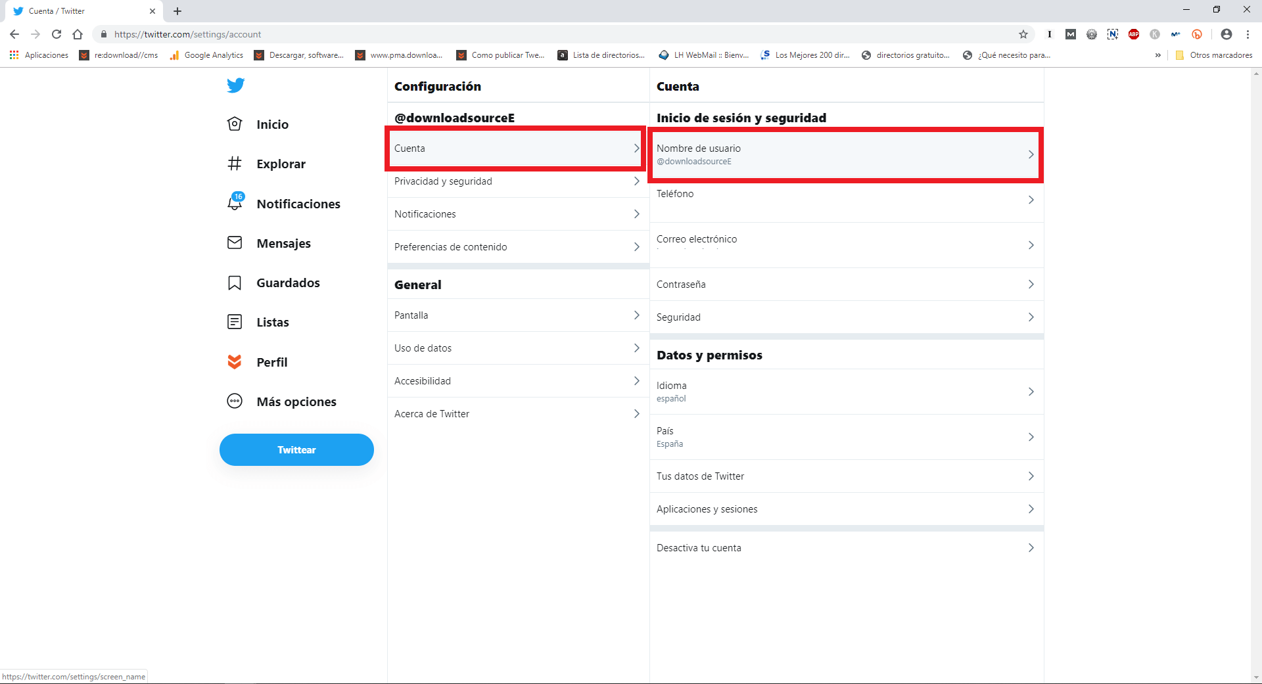This screenshot has width=1262, height=684.
Task: Open Desactiva tu cuenta
Action: [x=847, y=548]
